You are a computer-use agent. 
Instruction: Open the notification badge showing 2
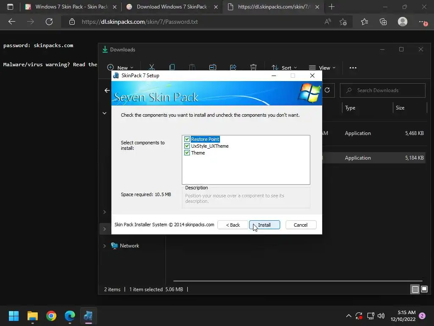pos(423,316)
